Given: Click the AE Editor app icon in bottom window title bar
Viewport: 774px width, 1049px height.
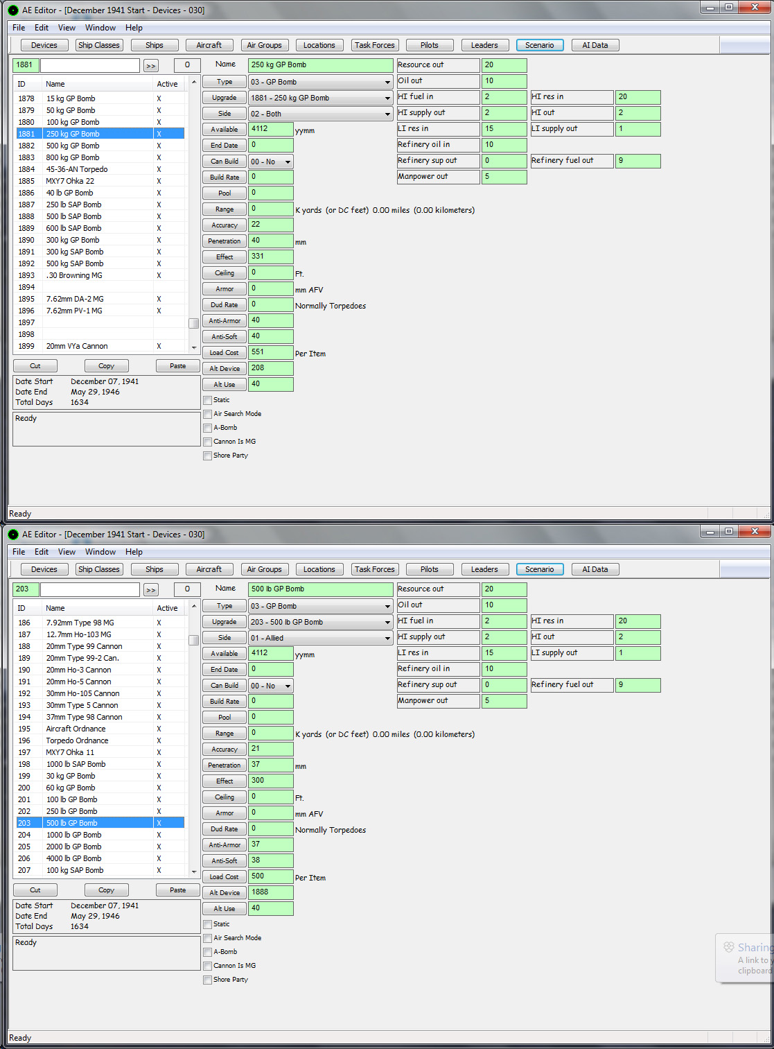Looking at the screenshot, I should point(13,535).
